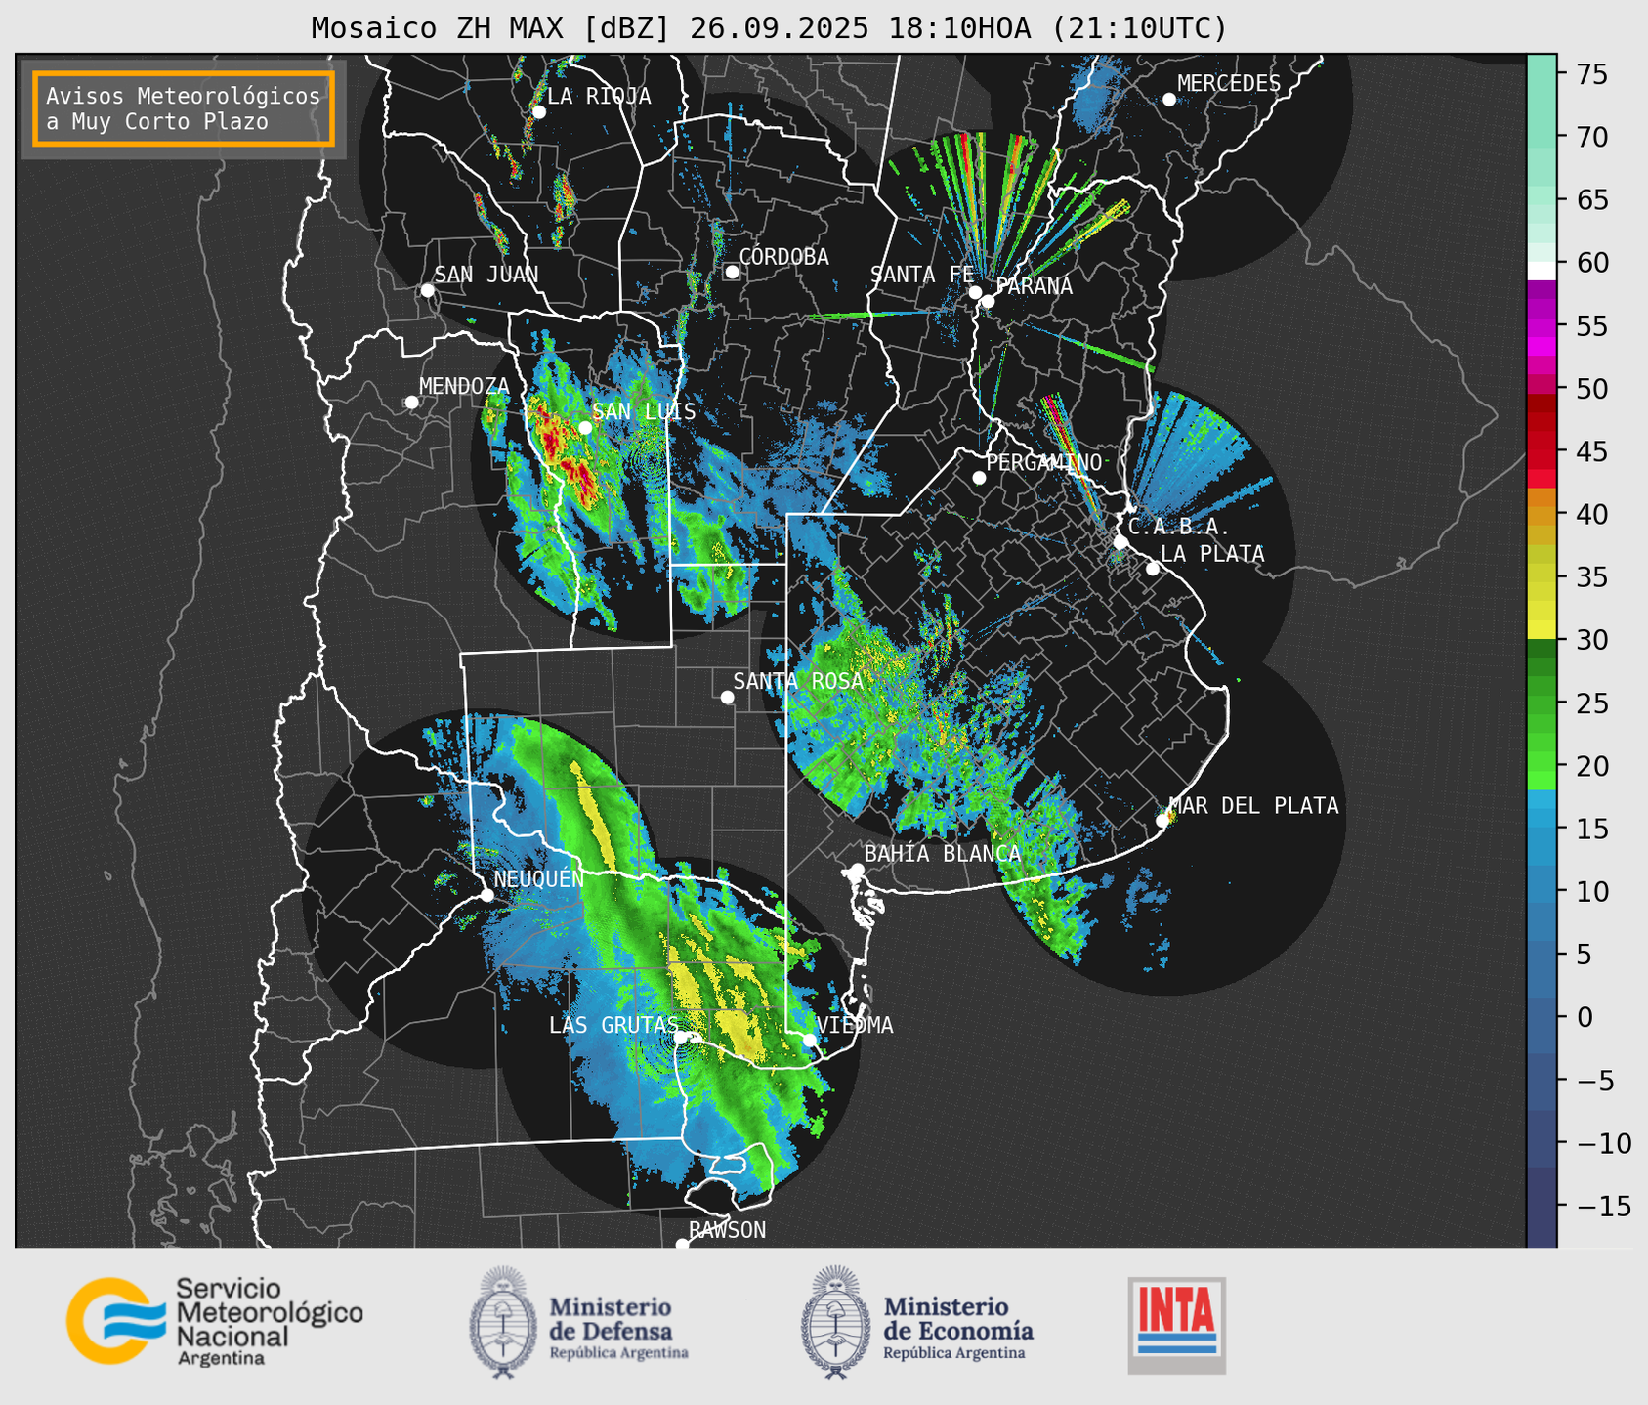Click the MAR DEL PLATA label text
Viewport: 1648px width, 1405px height.
[1254, 806]
